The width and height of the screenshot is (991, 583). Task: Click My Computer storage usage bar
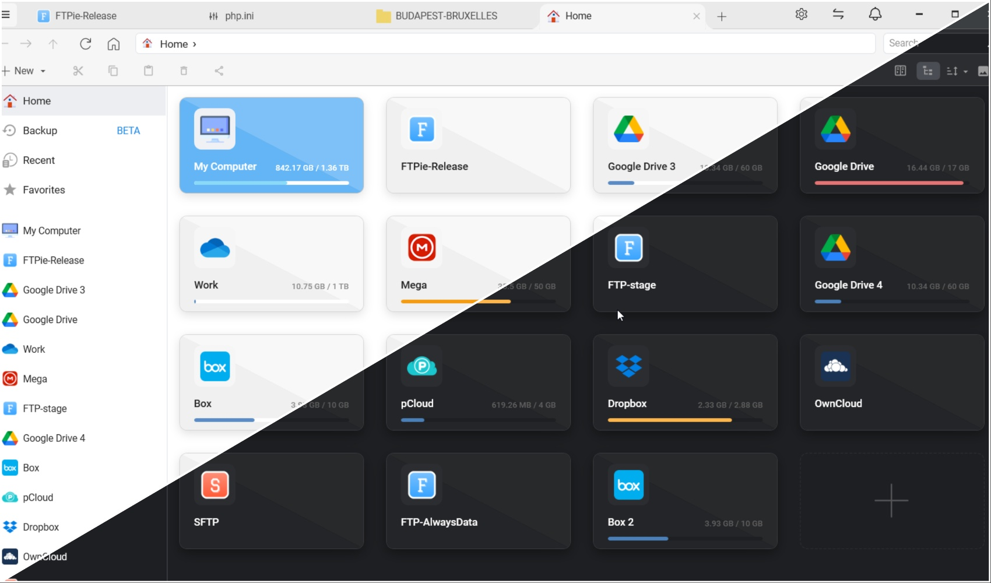(x=272, y=183)
